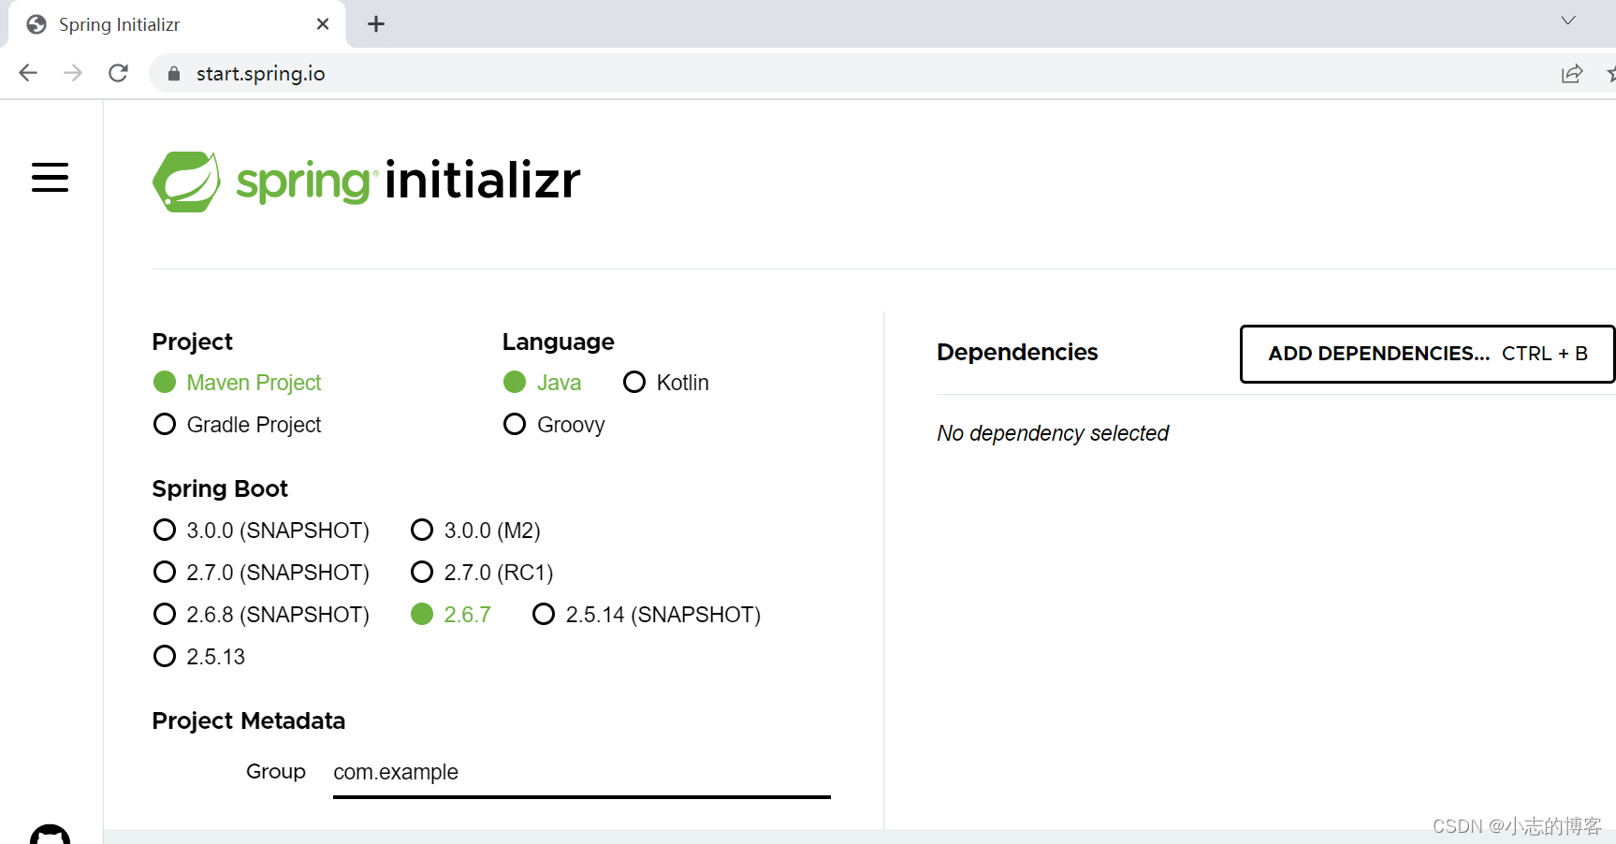Screen dimensions: 1616x844
Task: Click the Dependencies heading
Action: (x=1017, y=352)
